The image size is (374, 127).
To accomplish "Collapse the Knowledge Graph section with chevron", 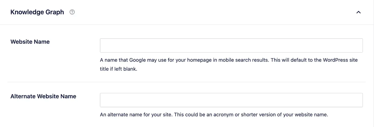I will [359, 12].
